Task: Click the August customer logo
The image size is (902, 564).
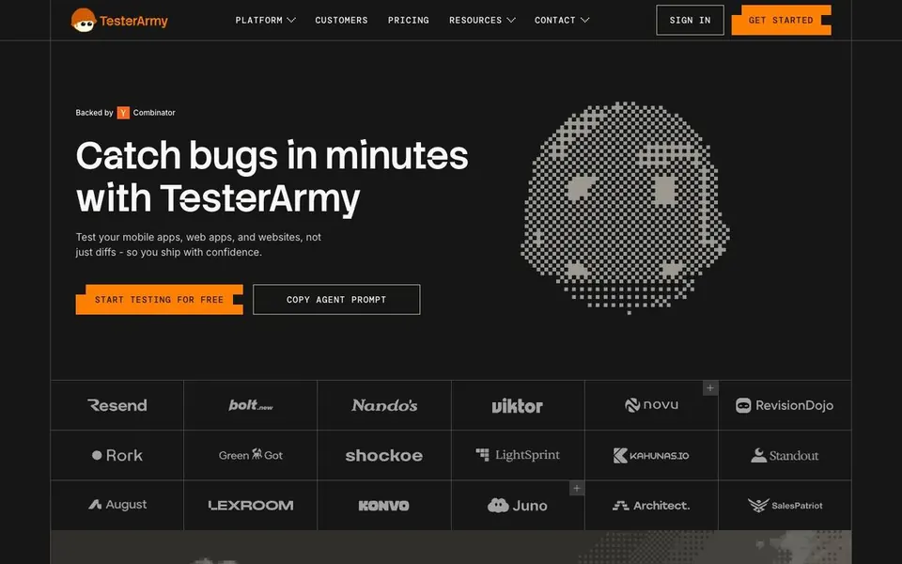Action: pyautogui.click(x=117, y=505)
